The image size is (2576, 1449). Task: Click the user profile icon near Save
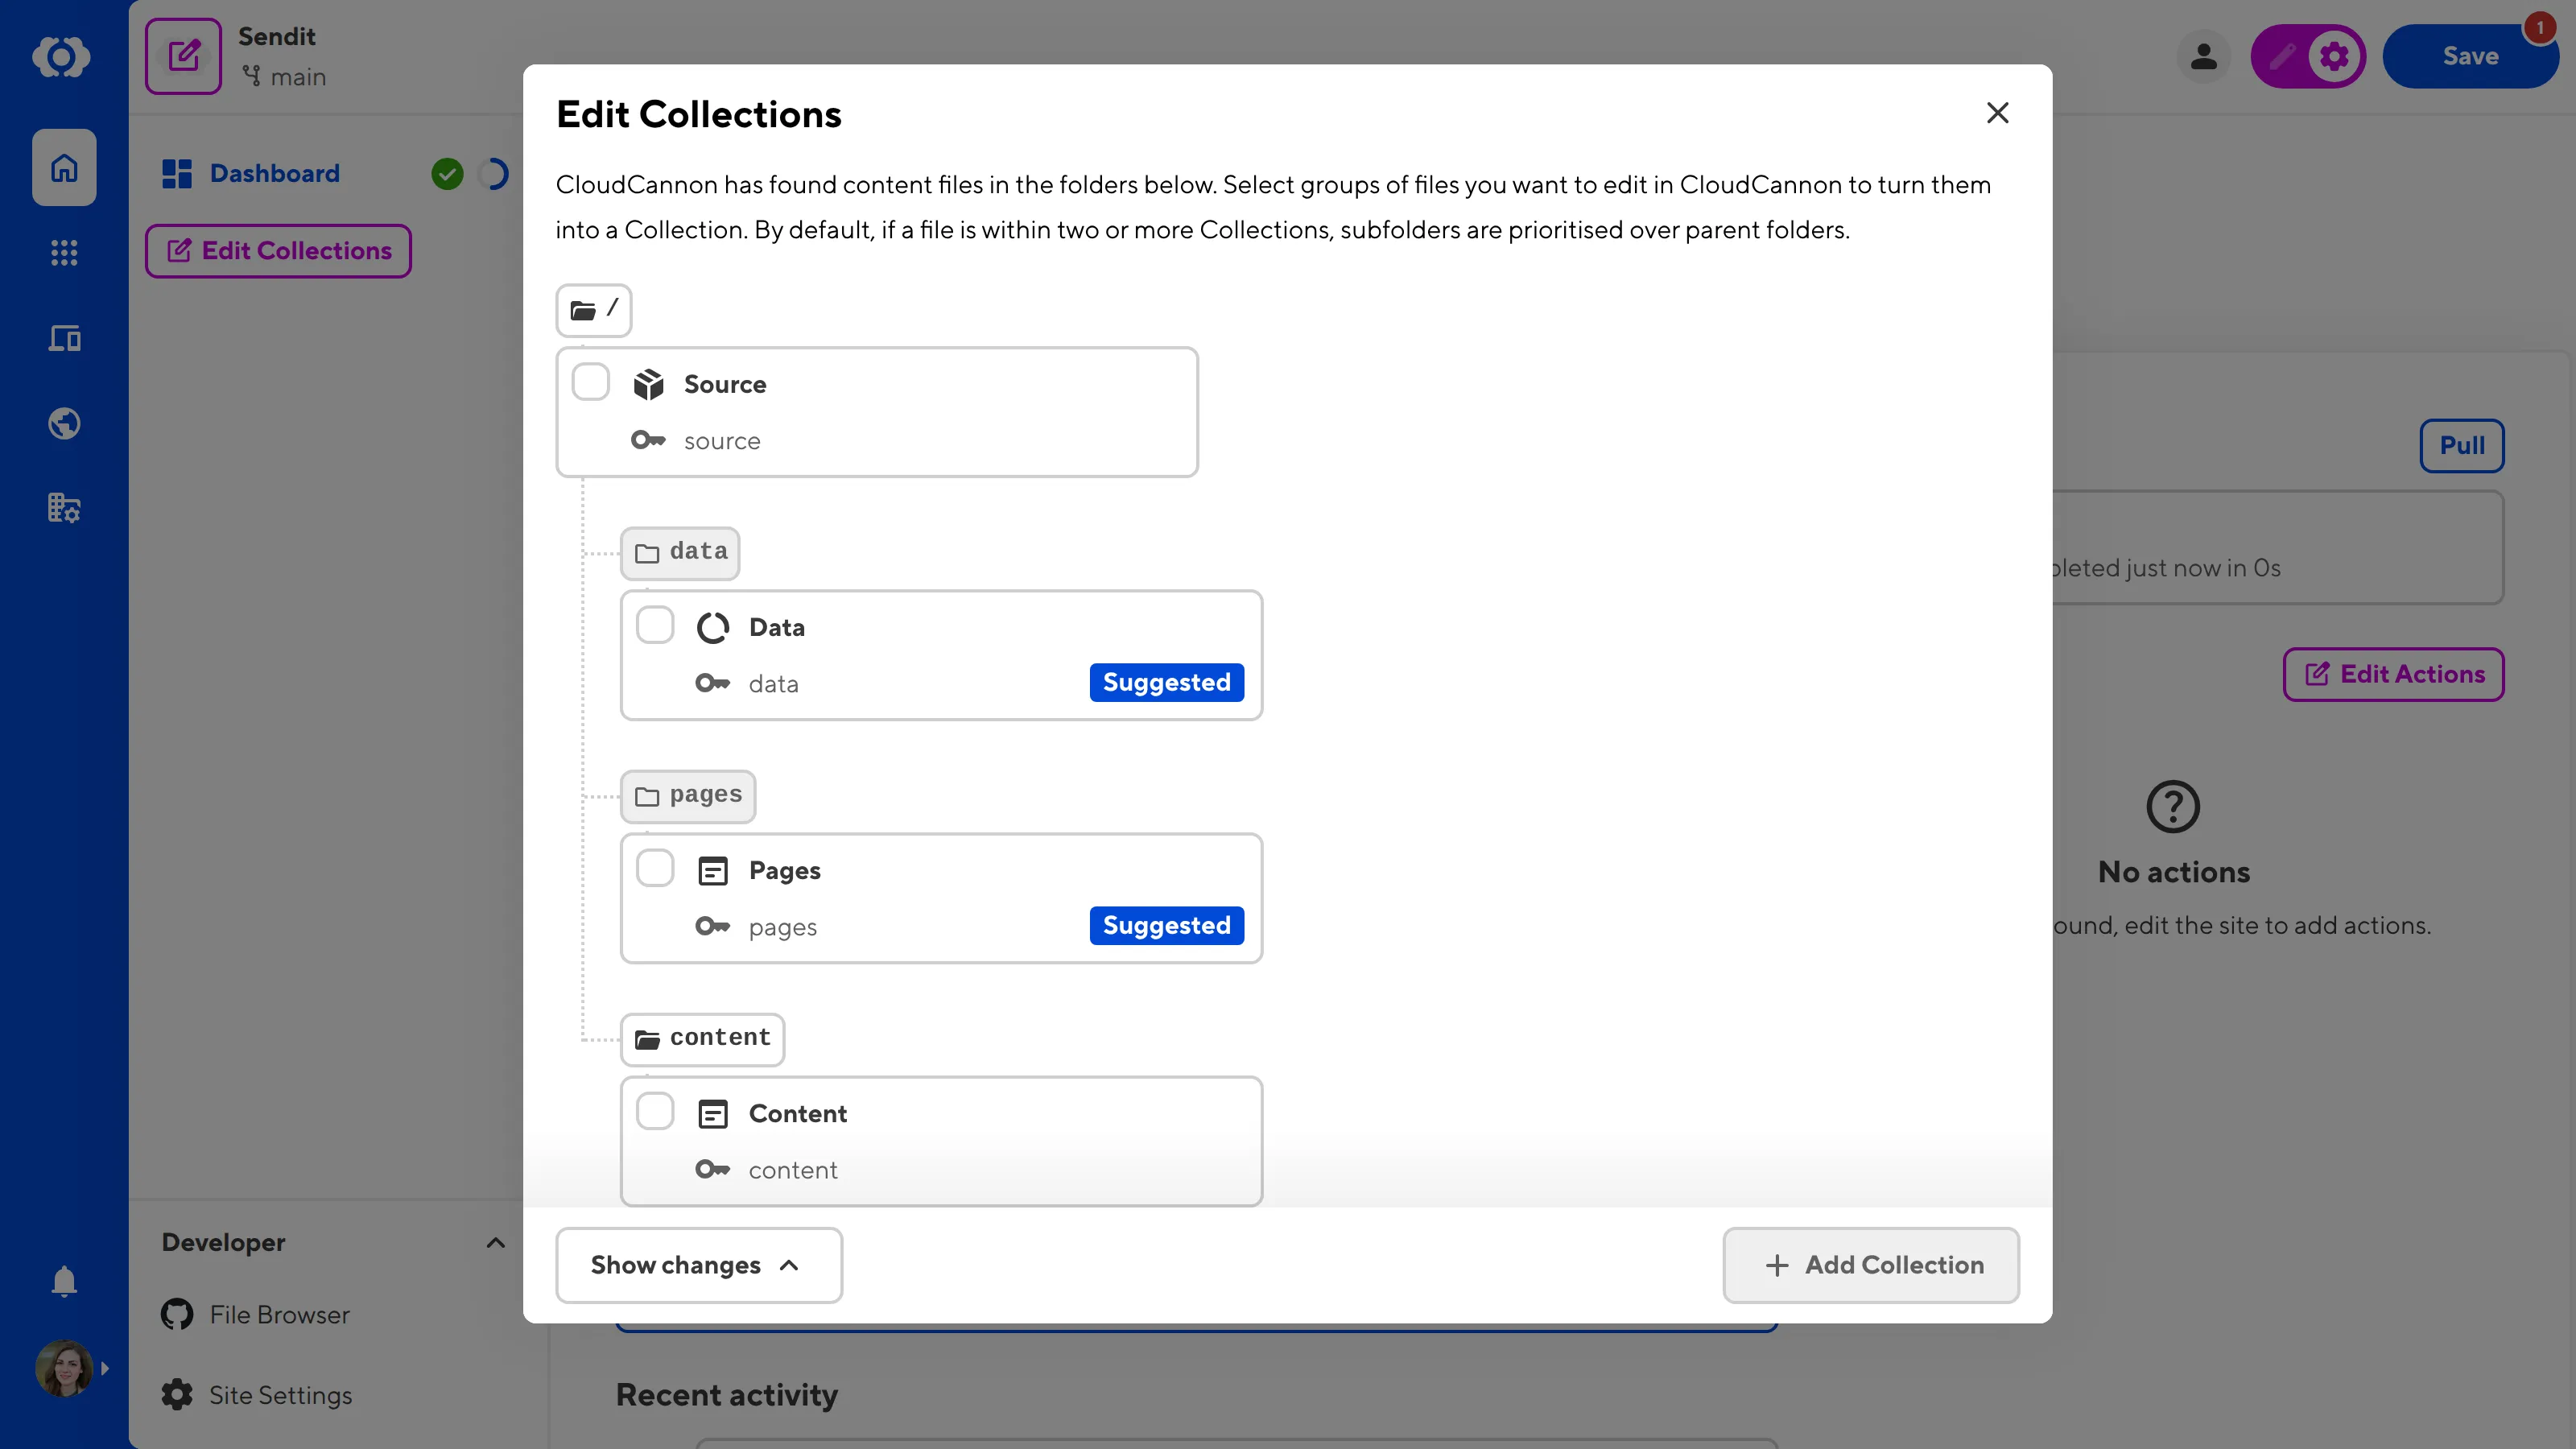pyautogui.click(x=2204, y=56)
